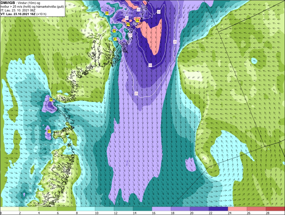Image resolution: width=285 pixels, height=215 pixels.
Task: Click the legend scale value 4
Action: pos(39,213)
